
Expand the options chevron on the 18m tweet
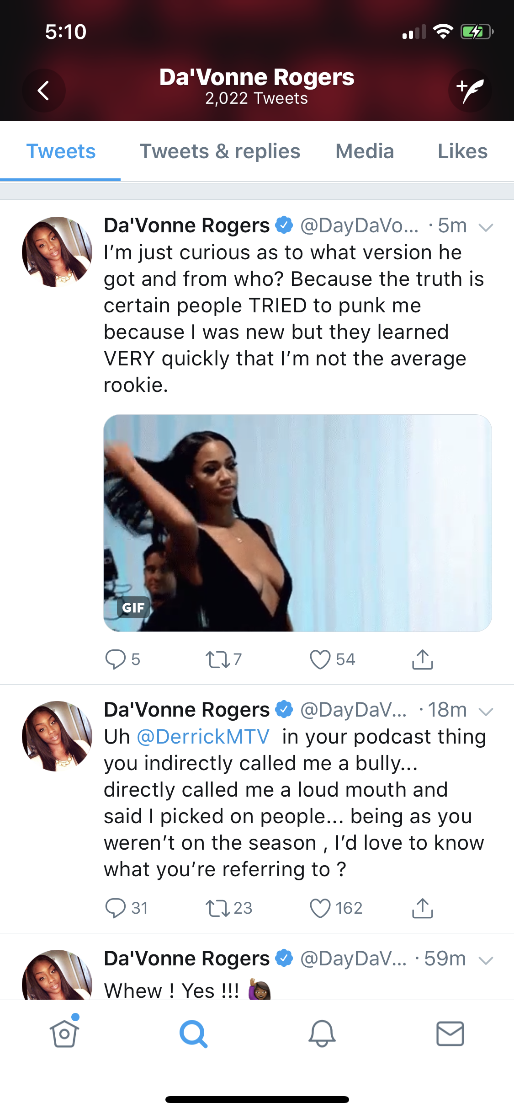[486, 711]
